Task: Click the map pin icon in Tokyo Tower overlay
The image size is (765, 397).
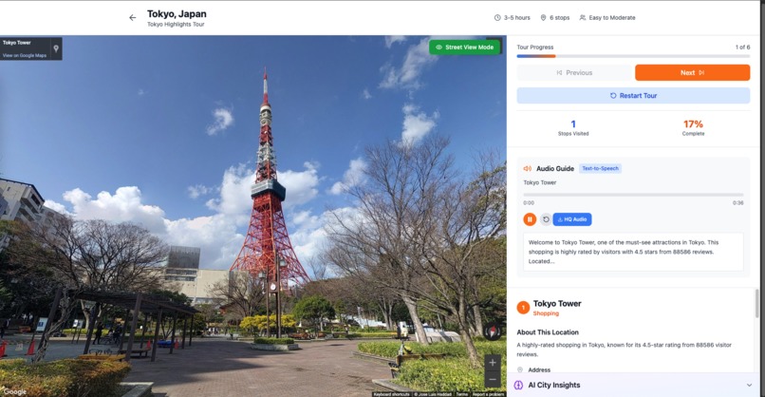Action: click(x=56, y=48)
